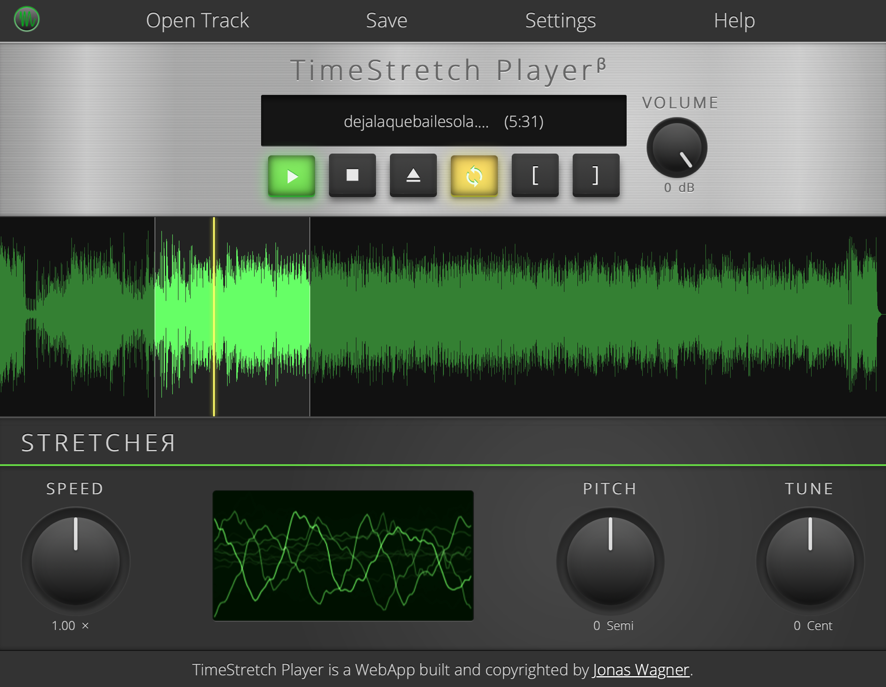Start playback with the green play button
The image size is (886, 687).
tap(292, 176)
